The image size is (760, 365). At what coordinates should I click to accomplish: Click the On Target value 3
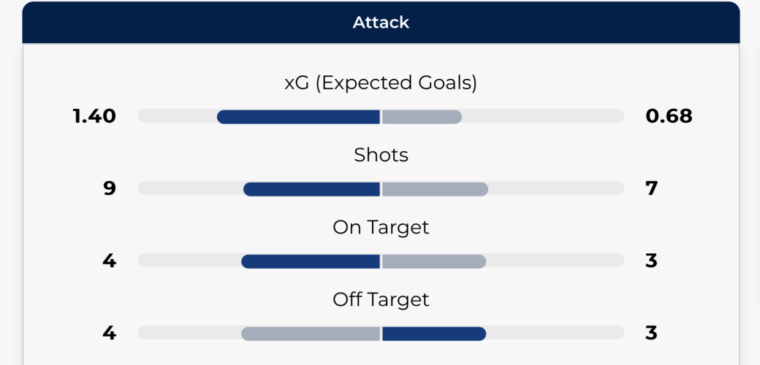(652, 261)
